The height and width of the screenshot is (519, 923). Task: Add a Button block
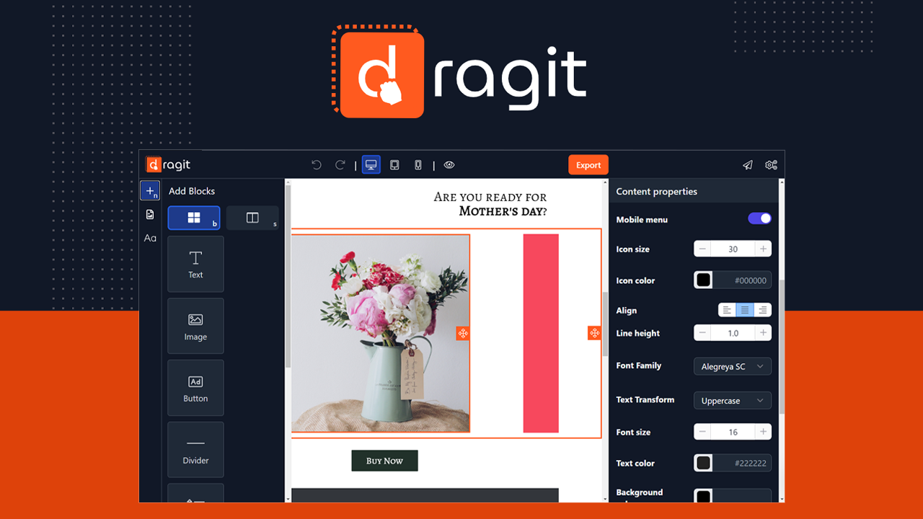click(x=195, y=388)
